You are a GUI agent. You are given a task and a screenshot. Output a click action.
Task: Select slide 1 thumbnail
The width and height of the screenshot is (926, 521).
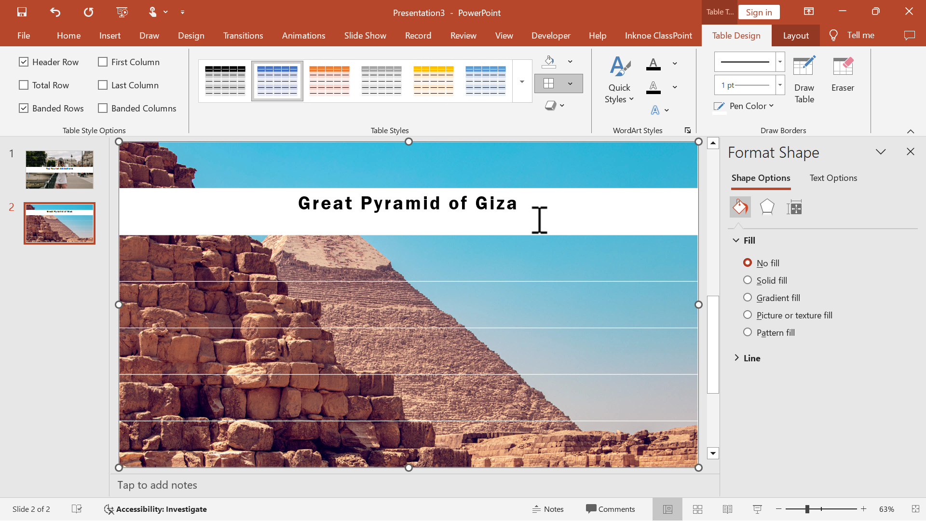click(x=59, y=168)
